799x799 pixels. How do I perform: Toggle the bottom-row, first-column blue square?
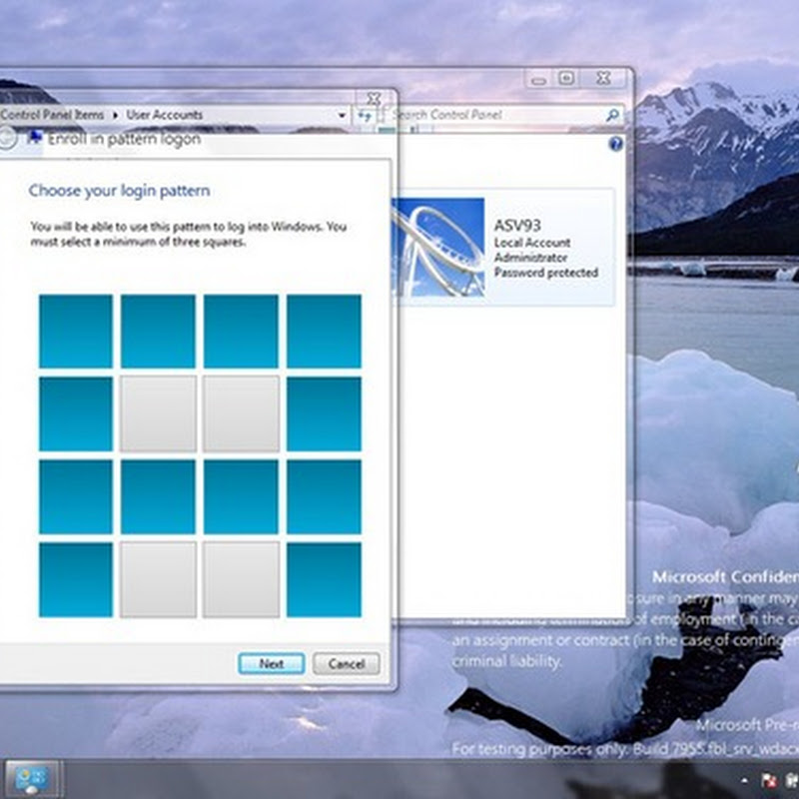point(76,580)
